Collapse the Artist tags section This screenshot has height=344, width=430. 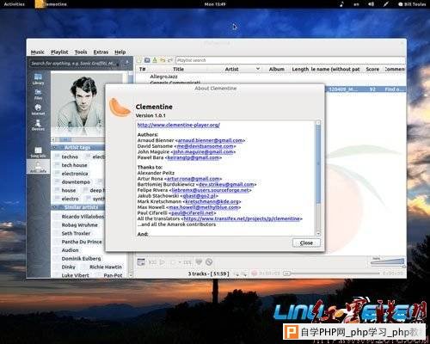pos(55,147)
